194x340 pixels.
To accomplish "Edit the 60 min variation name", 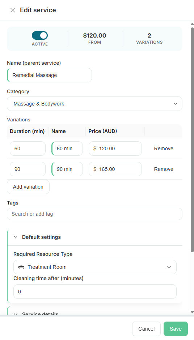I will tap(67, 149).
